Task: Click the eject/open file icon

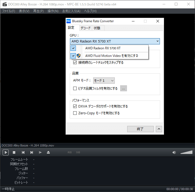Action: click(48, 152)
